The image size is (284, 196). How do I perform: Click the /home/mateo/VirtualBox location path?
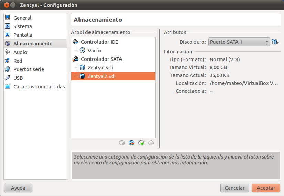click(244, 83)
